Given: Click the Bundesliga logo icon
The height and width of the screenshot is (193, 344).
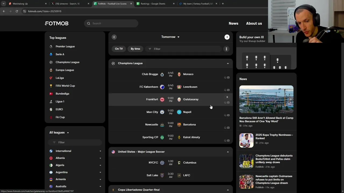Looking at the screenshot, I should (x=51, y=94).
